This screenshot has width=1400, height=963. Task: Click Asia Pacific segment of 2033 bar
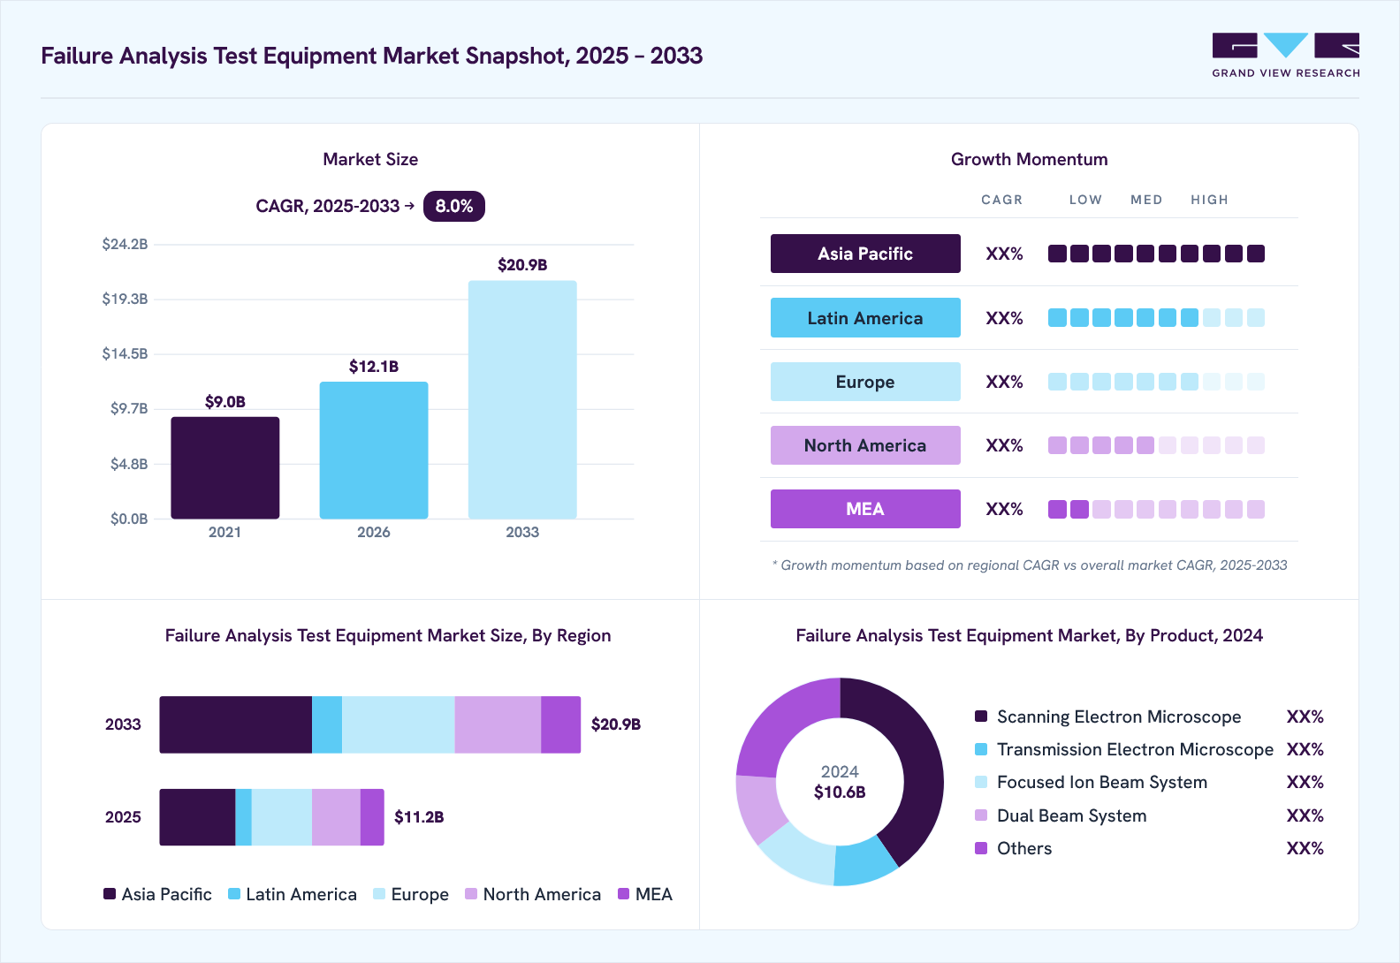click(x=236, y=724)
